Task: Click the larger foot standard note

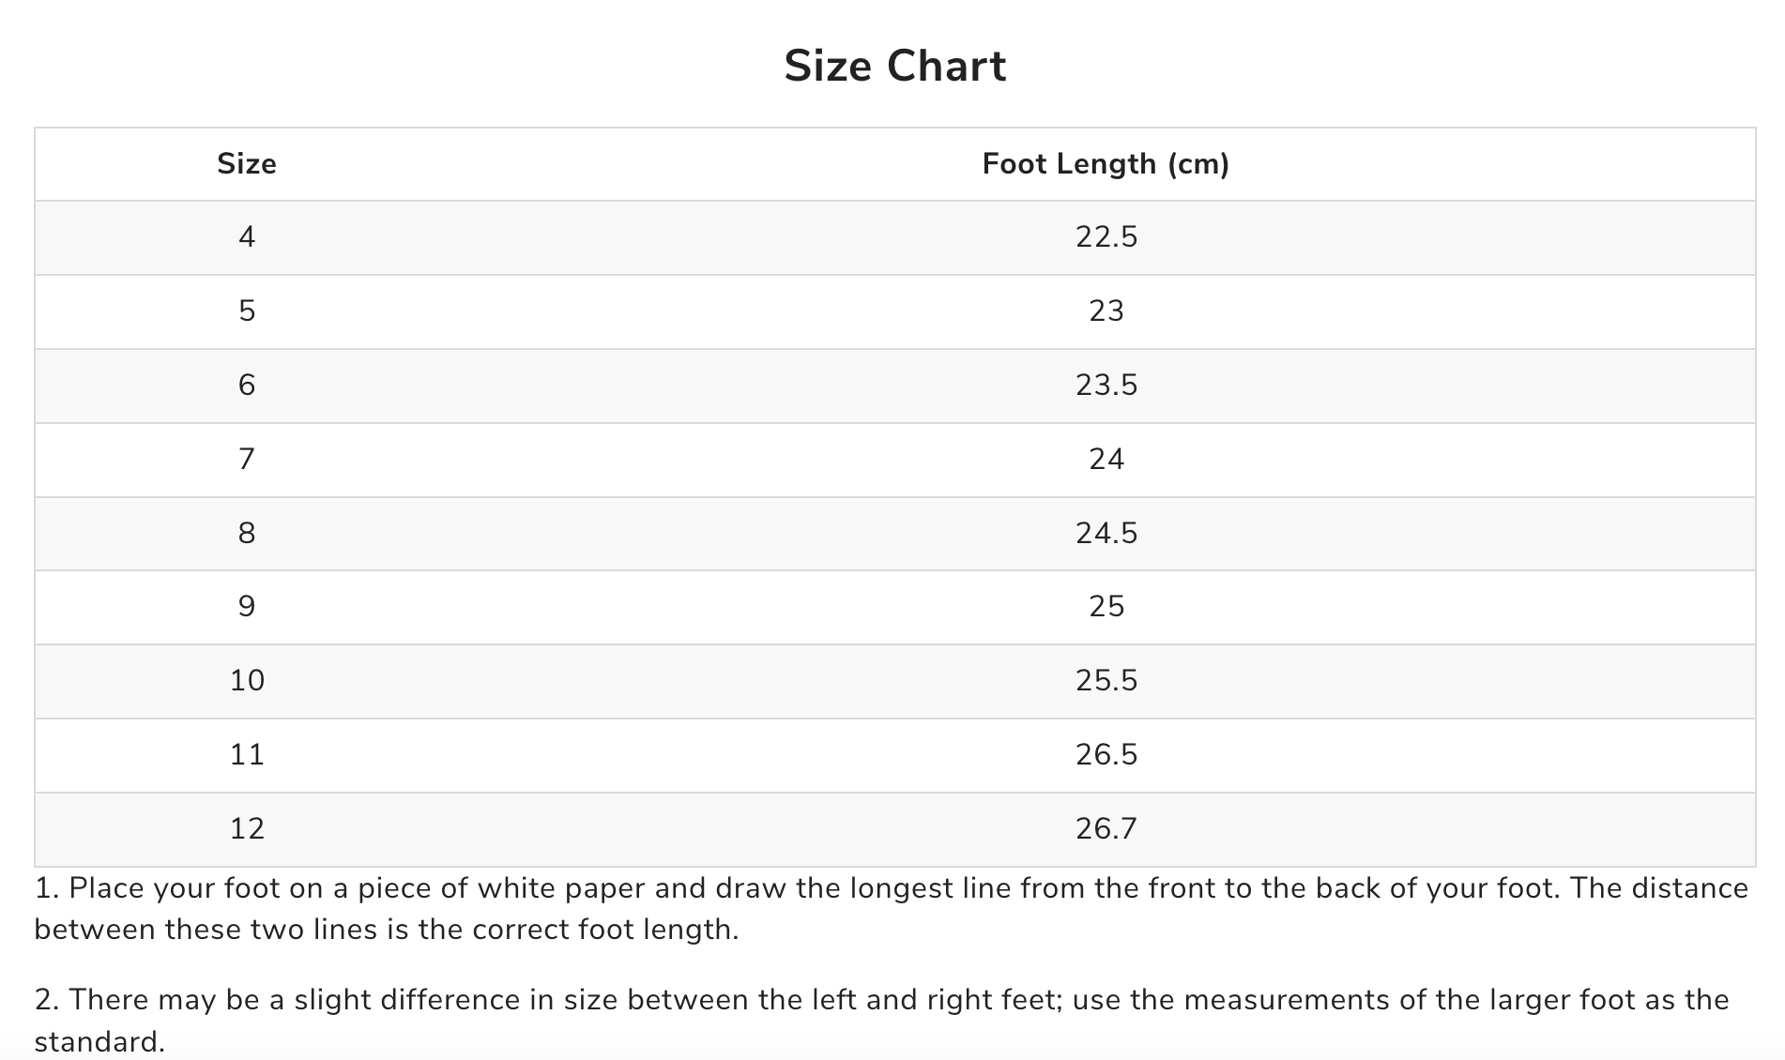Action: pyautogui.click(x=882, y=1020)
